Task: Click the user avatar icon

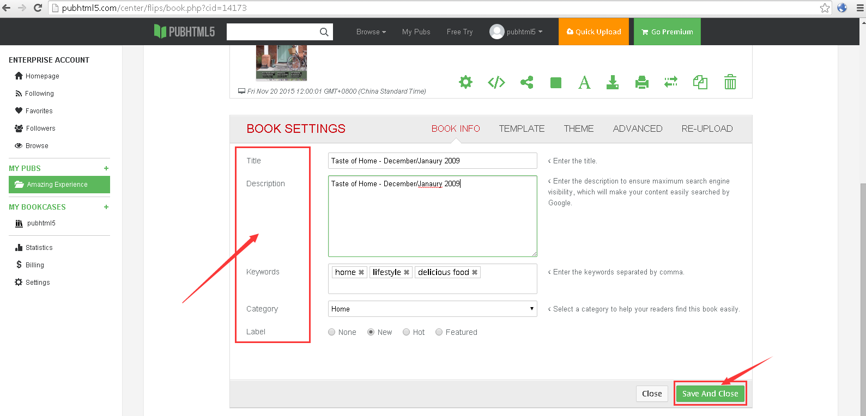Action: point(496,32)
